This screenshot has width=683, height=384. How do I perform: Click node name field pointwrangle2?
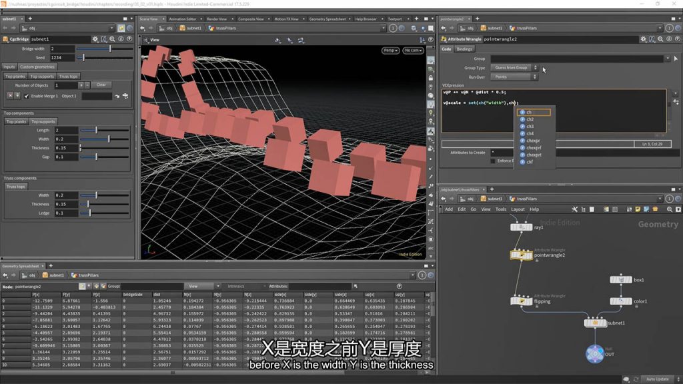pos(560,39)
